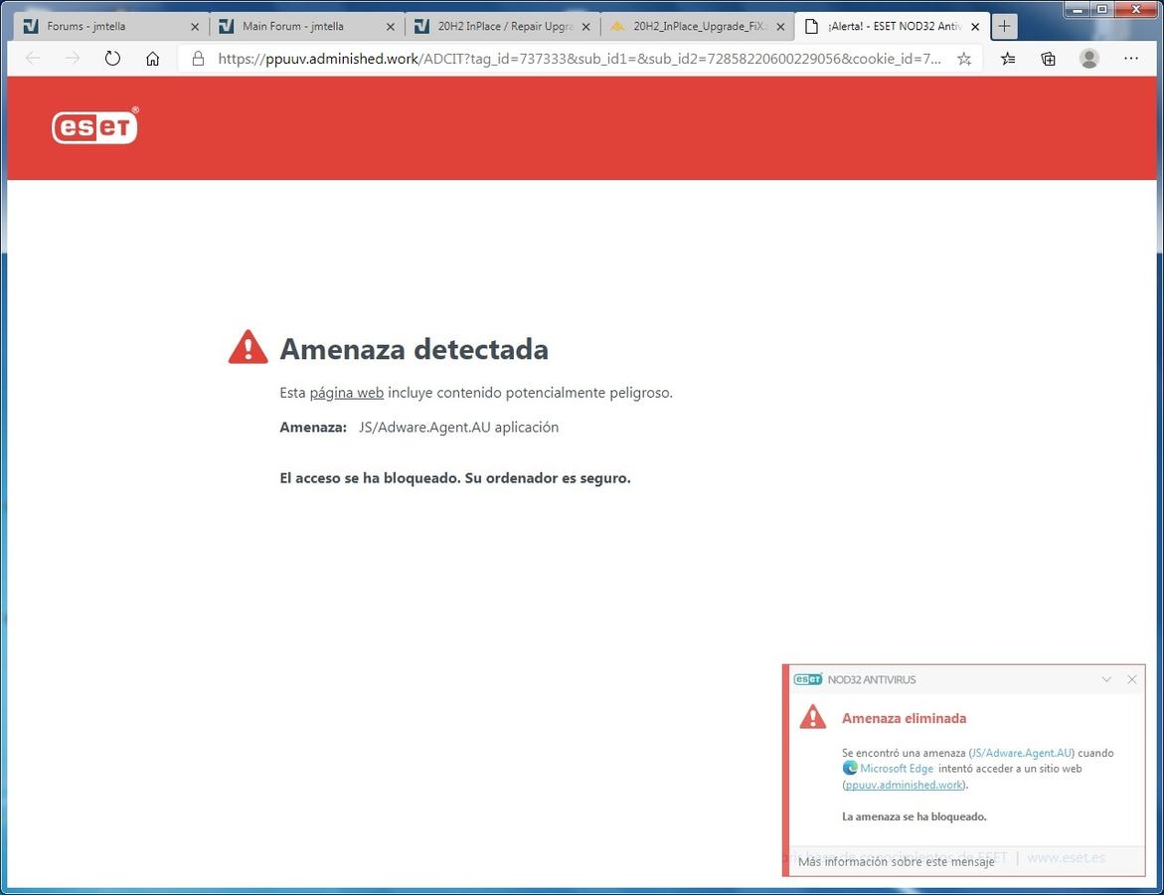Switch to 20H2 InPlace / Repair Upgrade tab

click(503, 26)
